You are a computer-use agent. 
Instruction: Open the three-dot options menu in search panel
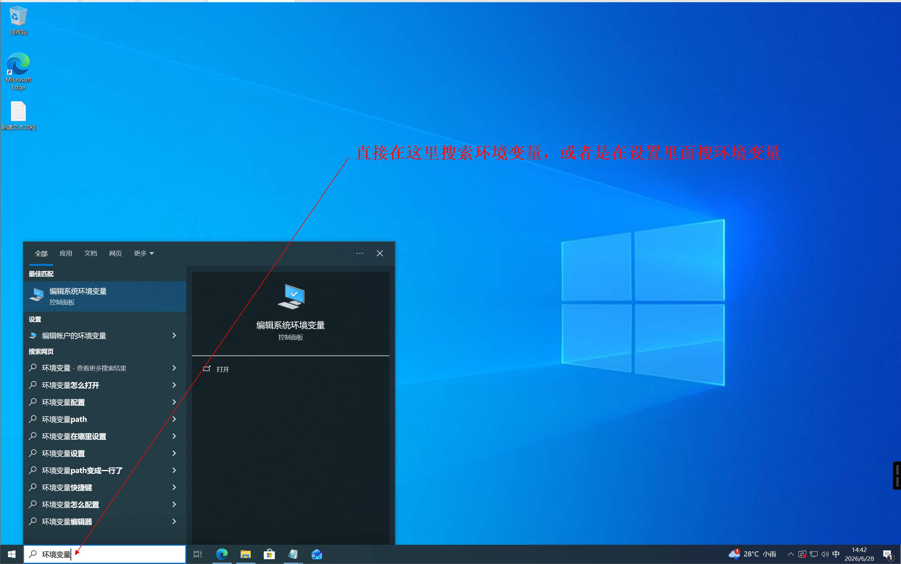360,253
